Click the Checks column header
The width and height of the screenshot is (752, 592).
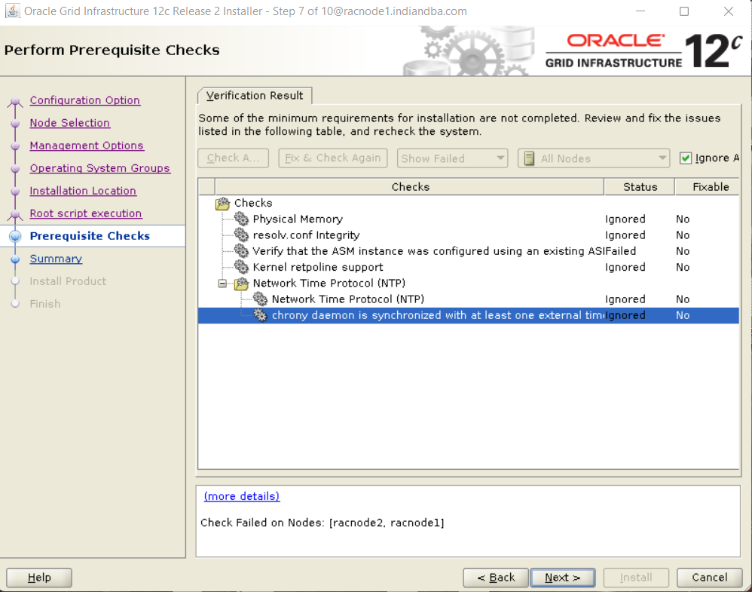pos(410,187)
